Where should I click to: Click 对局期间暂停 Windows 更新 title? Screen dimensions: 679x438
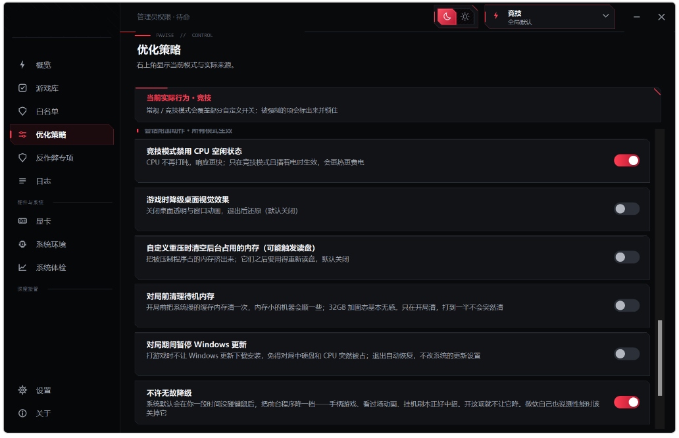tap(197, 345)
